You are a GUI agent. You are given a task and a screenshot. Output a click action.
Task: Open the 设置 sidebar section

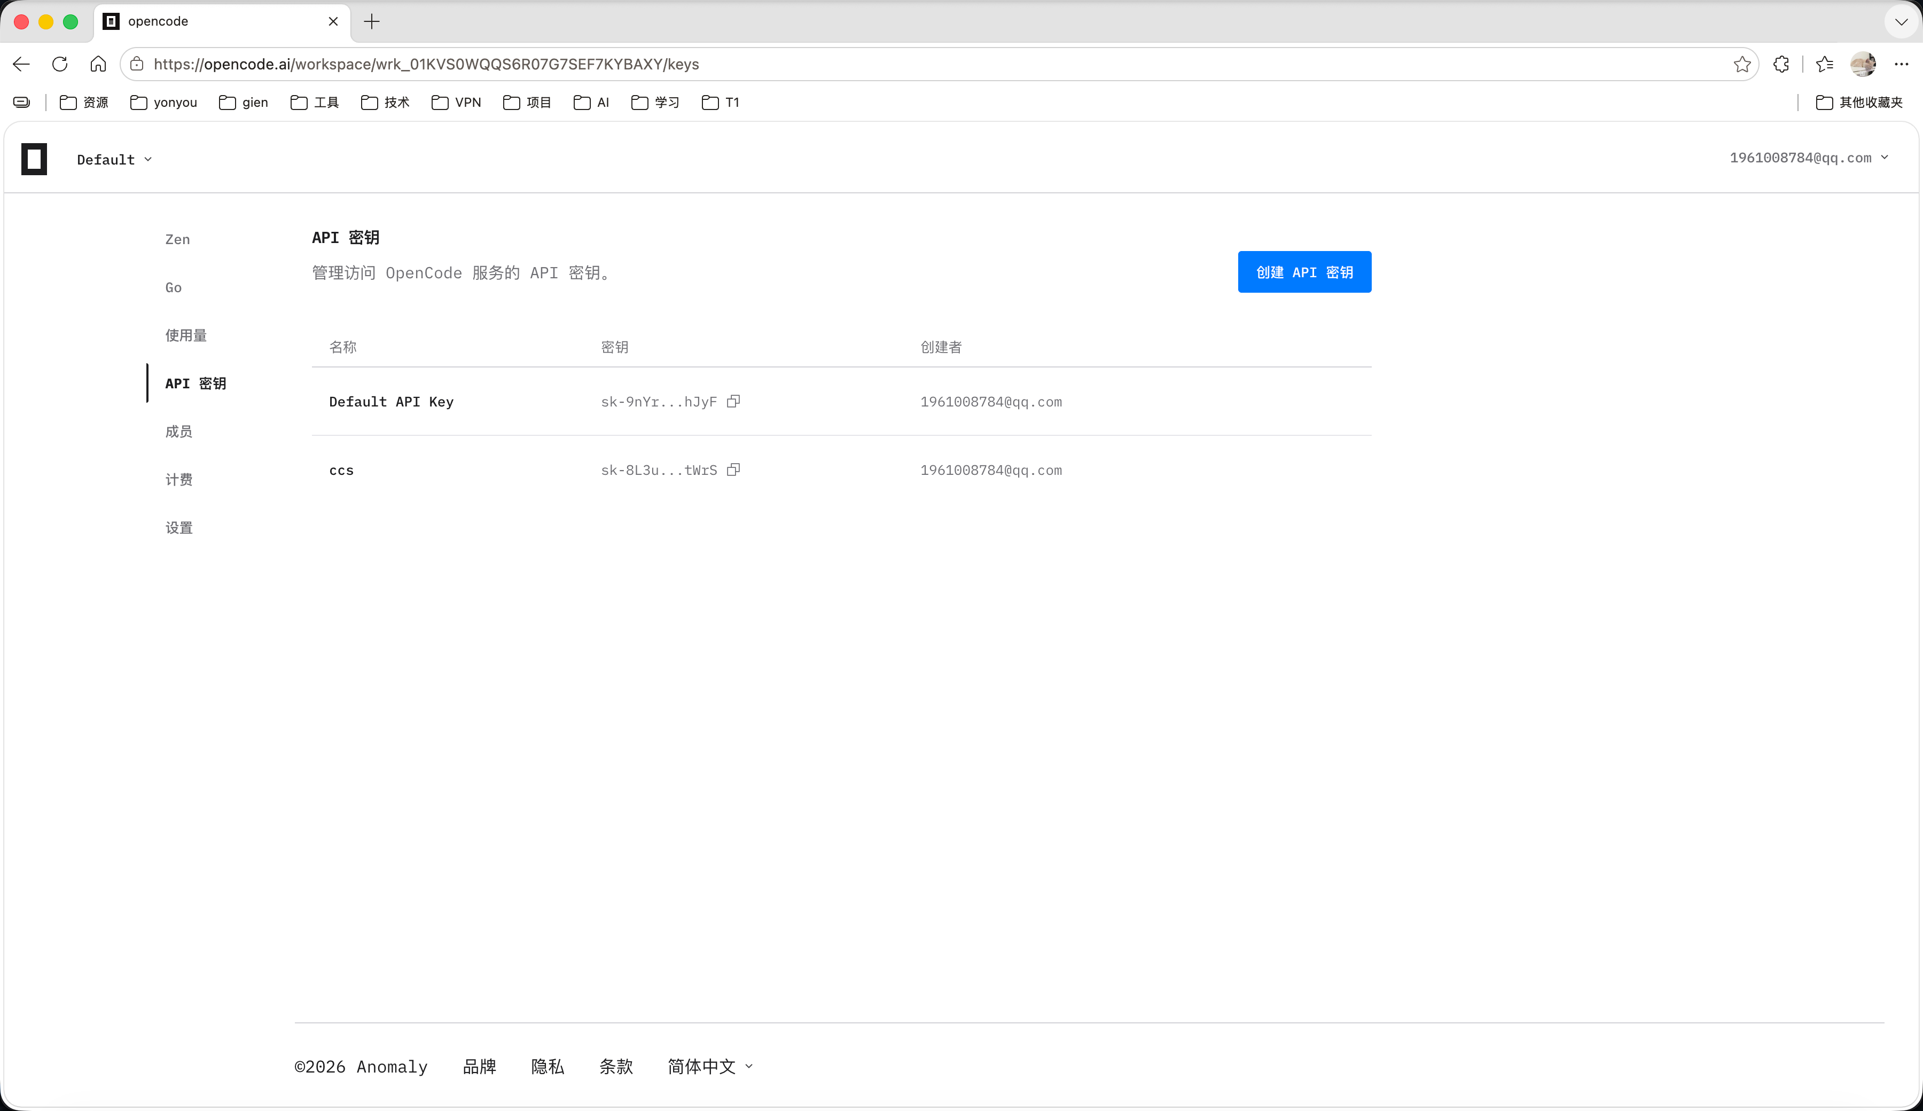pyautogui.click(x=178, y=527)
